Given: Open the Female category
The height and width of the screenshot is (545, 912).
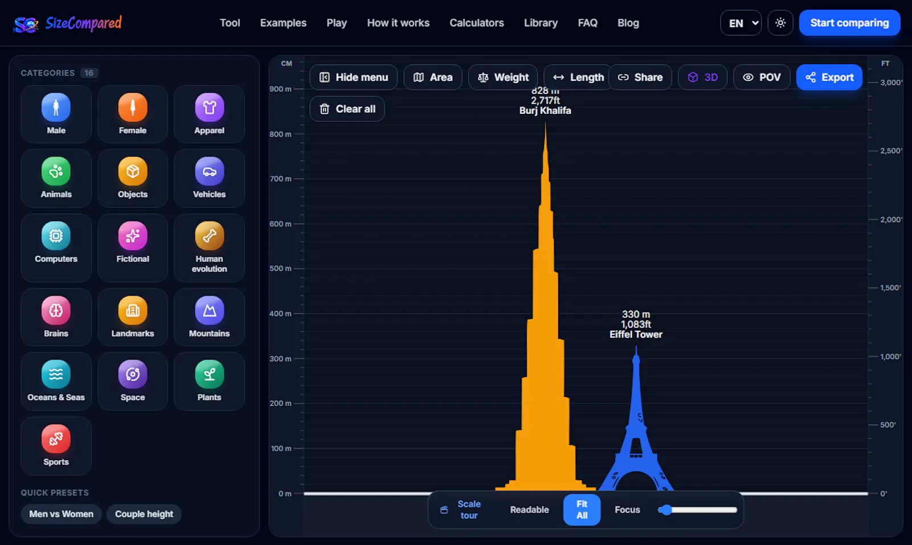Looking at the screenshot, I should (x=133, y=114).
